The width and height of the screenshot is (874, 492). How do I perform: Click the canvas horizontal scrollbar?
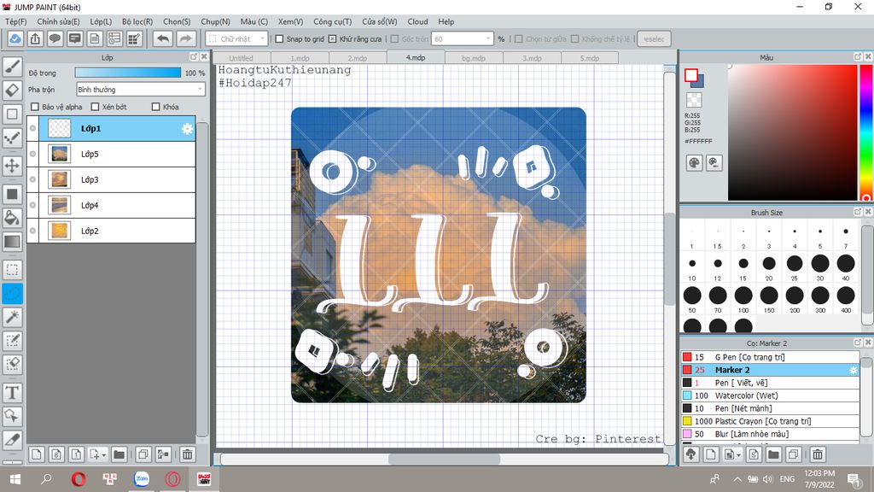click(444, 459)
